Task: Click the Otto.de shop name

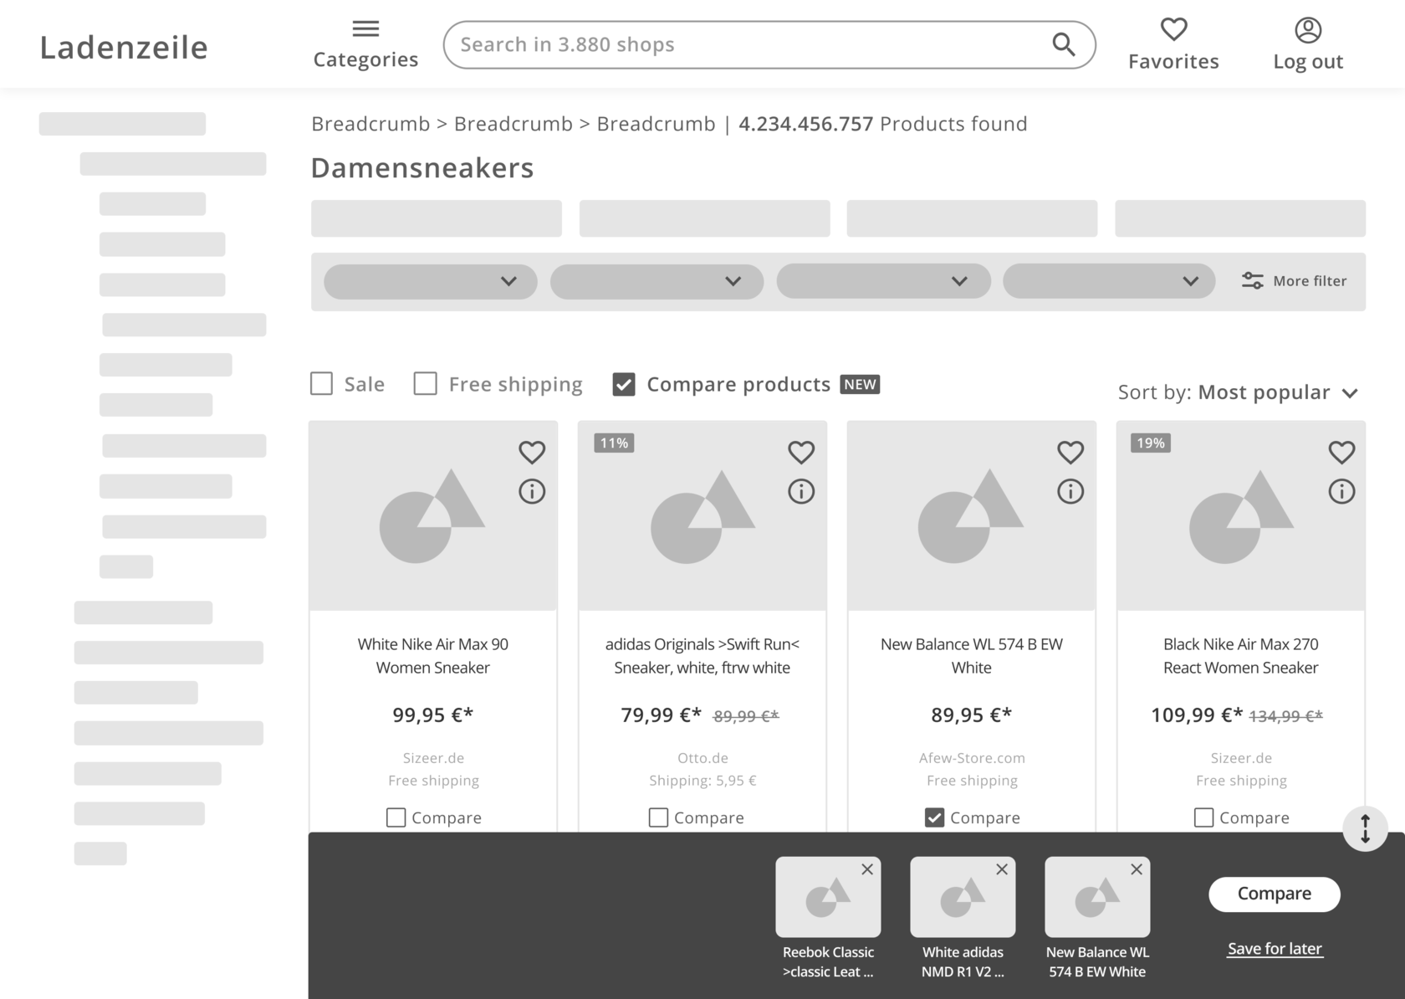Action: point(702,758)
